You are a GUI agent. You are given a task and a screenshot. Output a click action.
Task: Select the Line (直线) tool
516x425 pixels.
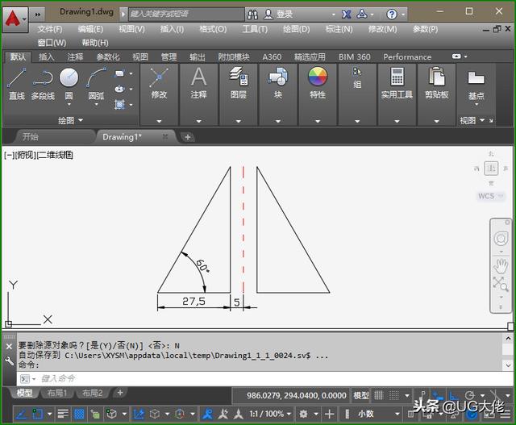tap(17, 82)
